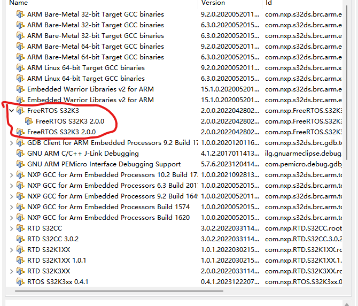Sort by the Id column header
Screen dimensions: 358x306
[302, 3]
